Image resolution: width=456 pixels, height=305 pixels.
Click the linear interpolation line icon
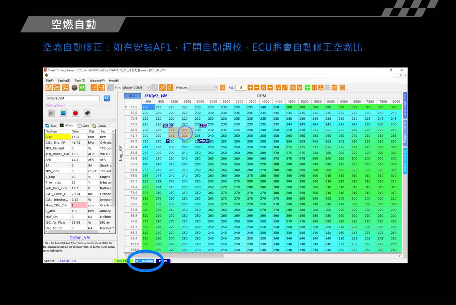coord(285,88)
